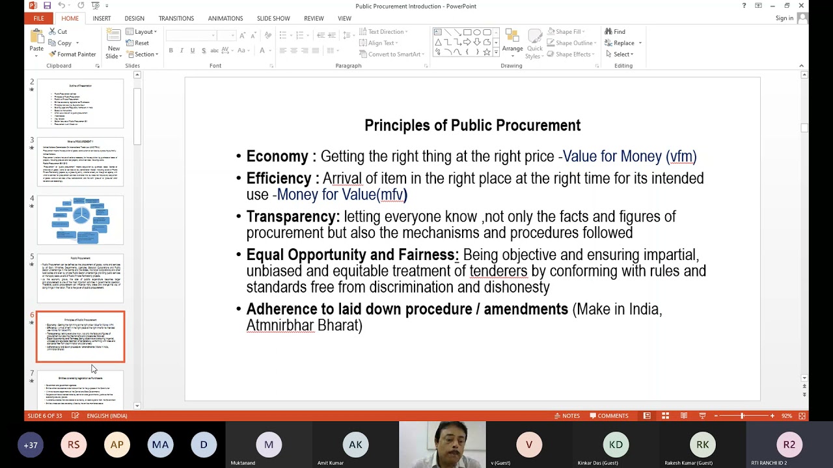Screen dimensions: 833x468
Task: Expand the shapes gallery More arrow
Action: (x=496, y=52)
